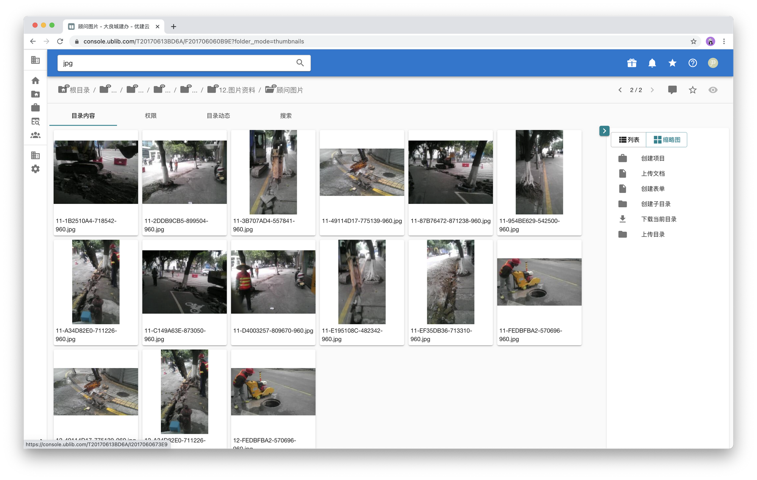Click the search magnifier icon
Viewport: 757px width, 480px height.
[300, 63]
